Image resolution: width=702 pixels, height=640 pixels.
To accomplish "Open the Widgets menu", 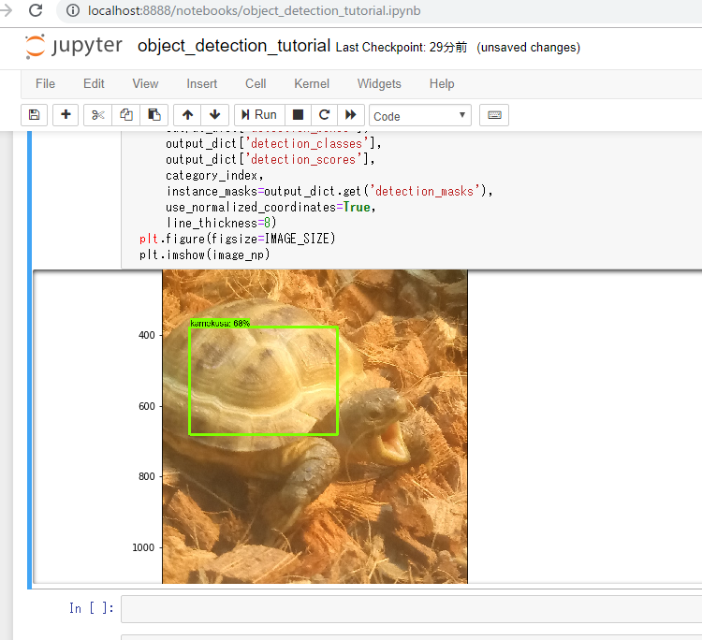I will 379,83.
